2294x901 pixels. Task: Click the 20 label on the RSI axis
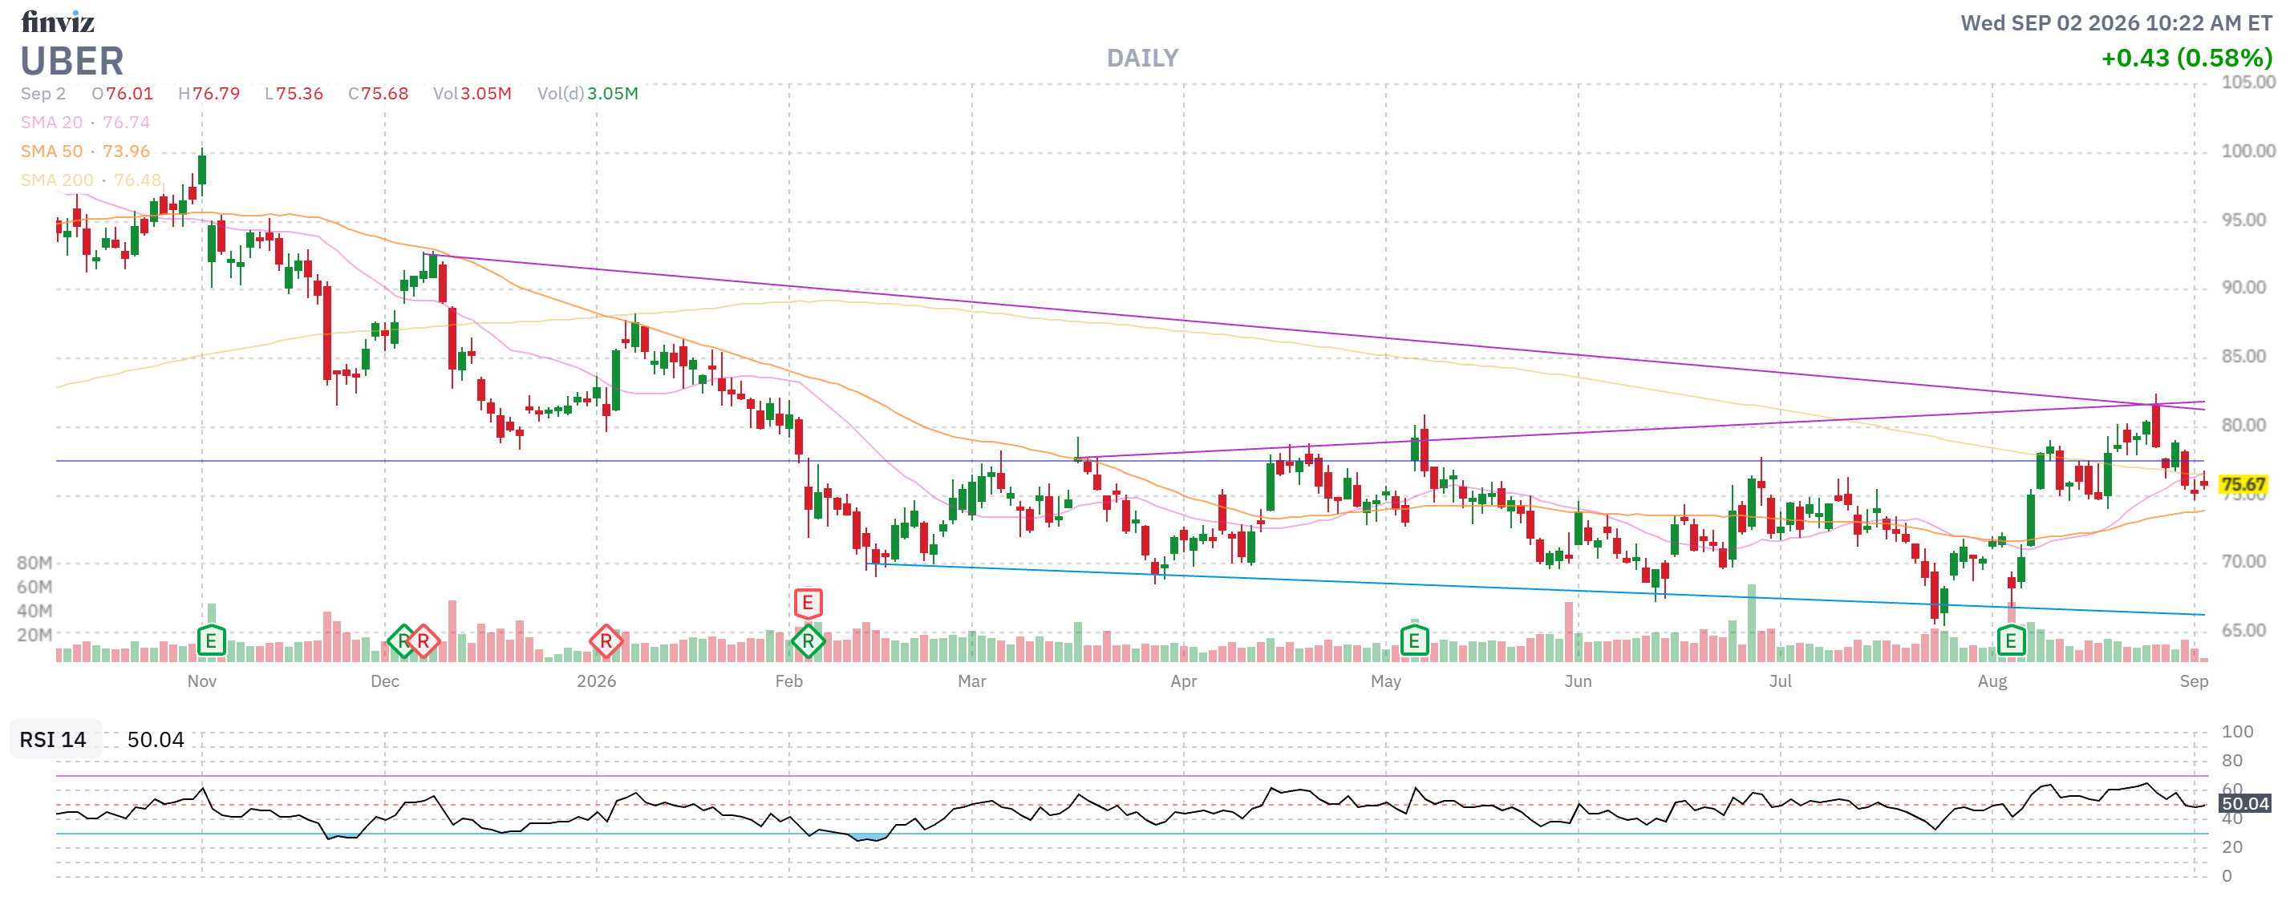click(x=2231, y=846)
